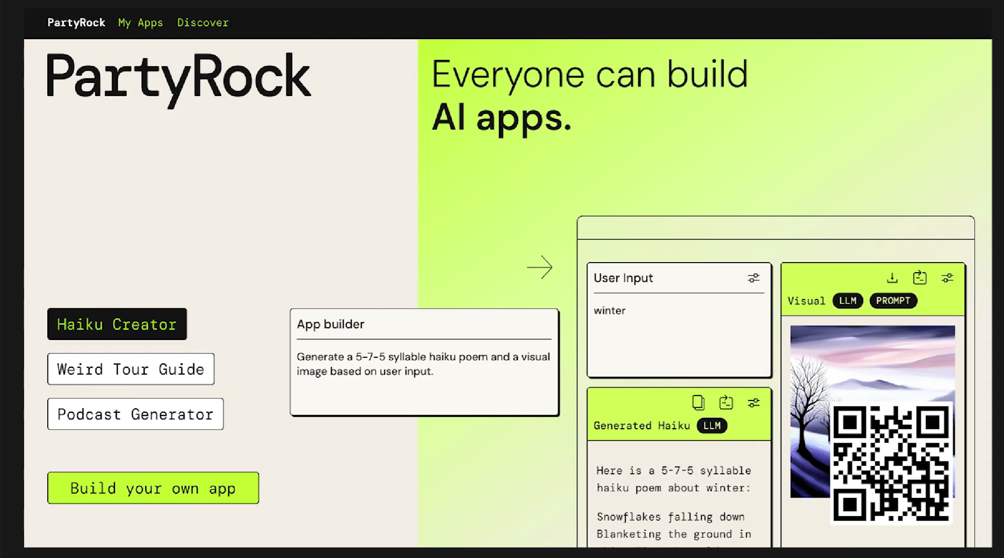Click the App builder description card
The image size is (1004, 558).
point(424,362)
